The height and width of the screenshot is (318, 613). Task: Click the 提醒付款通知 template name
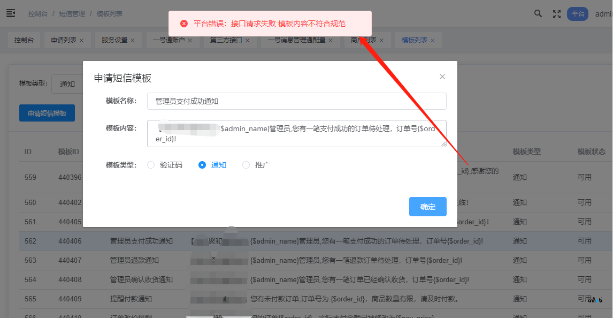[131, 299]
